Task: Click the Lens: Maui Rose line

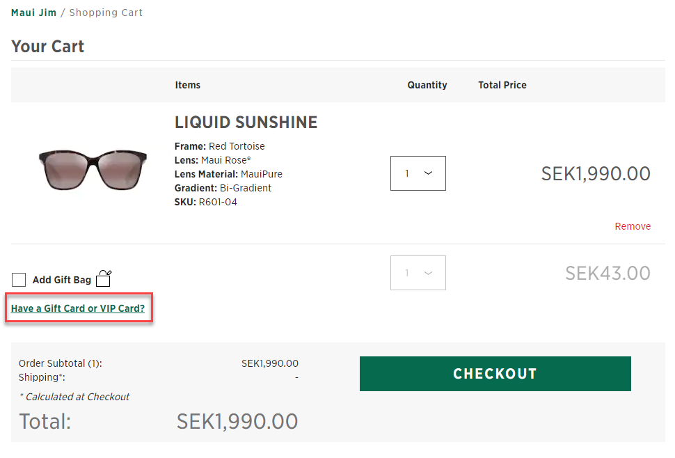Action: coord(213,160)
